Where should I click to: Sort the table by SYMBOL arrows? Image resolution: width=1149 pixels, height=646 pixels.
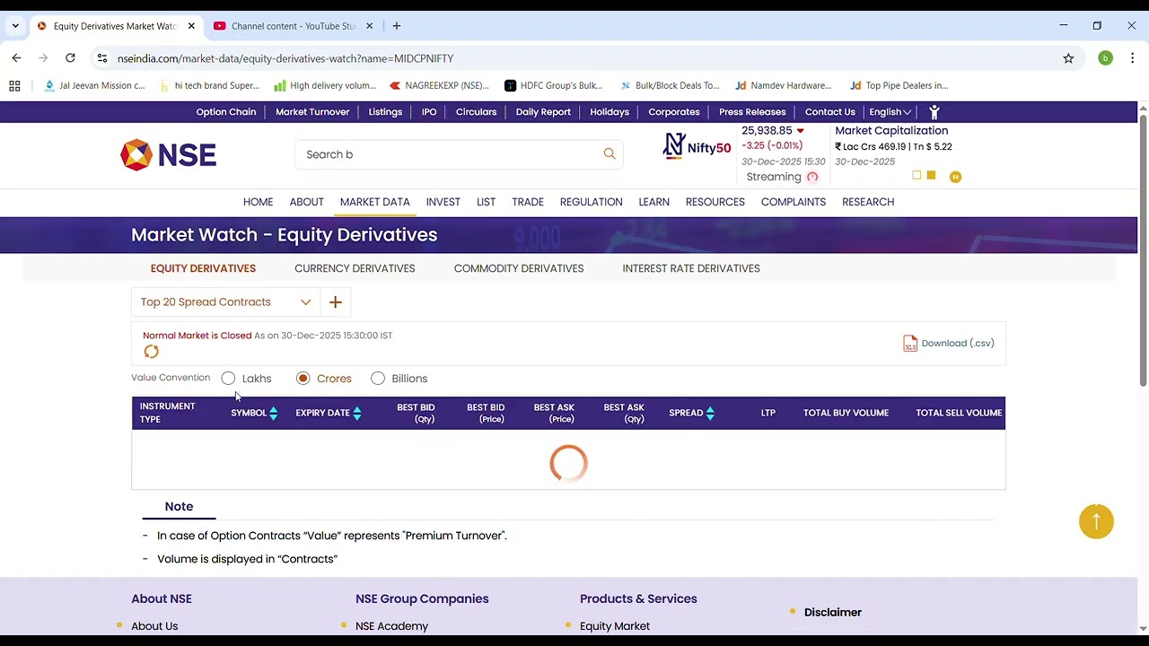click(x=273, y=413)
